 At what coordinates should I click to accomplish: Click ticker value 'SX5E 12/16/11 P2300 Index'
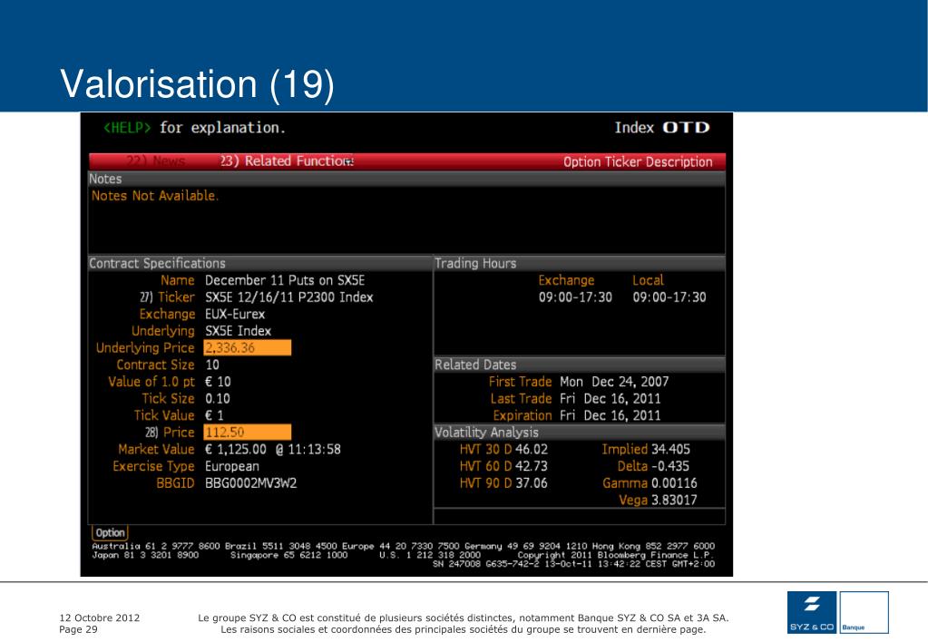pos(288,297)
